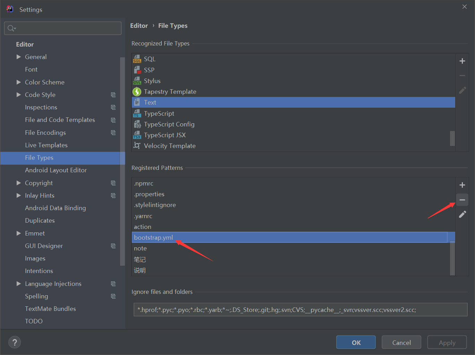Add a new recognized file type
475x355 pixels.
point(462,61)
